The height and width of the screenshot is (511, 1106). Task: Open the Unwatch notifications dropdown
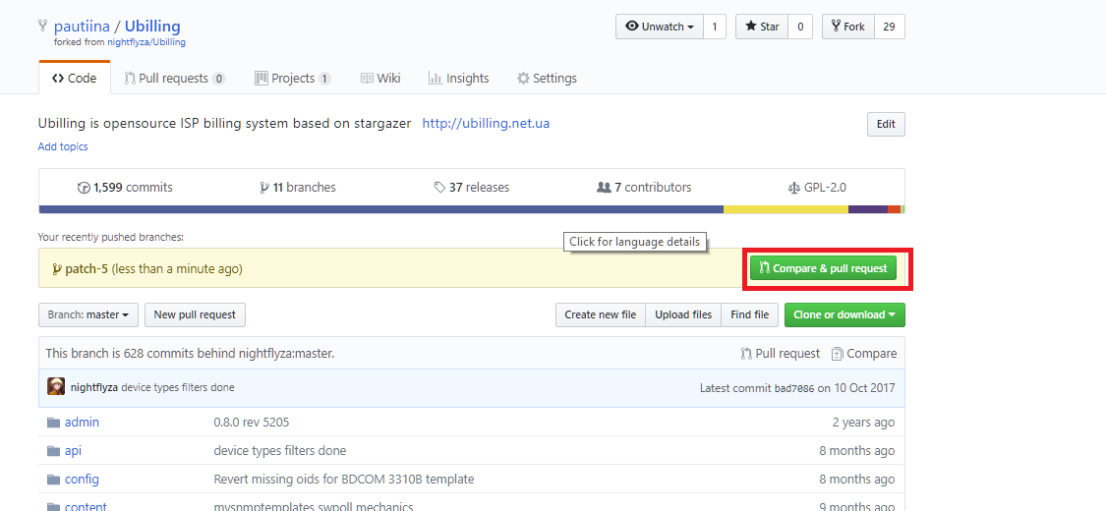pyautogui.click(x=659, y=27)
